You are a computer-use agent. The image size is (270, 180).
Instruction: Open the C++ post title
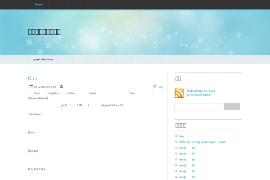(33, 79)
